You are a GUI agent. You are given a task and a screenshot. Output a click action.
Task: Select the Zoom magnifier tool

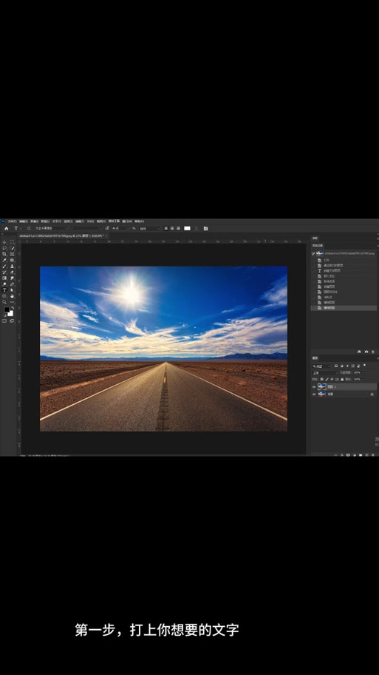[4, 302]
